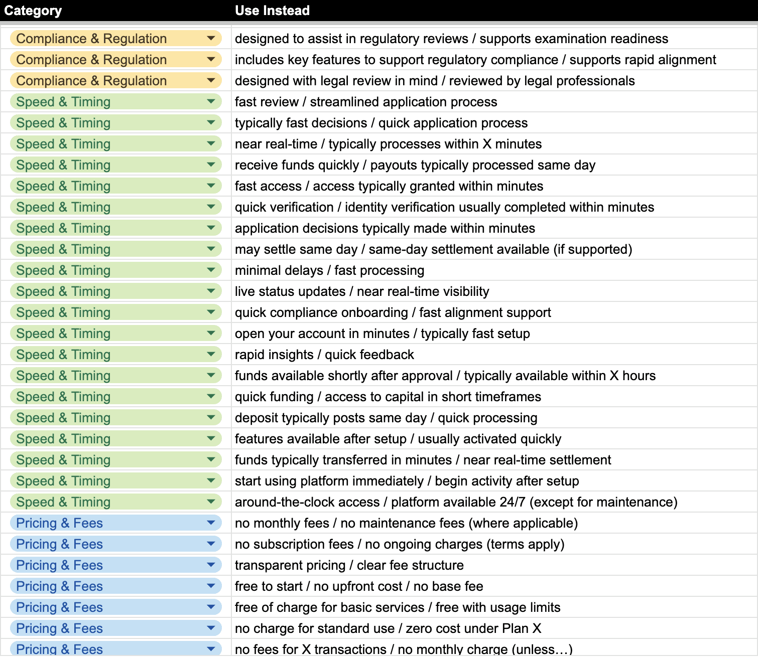
Task: Expand the Speed & Timing chip near 'around-the-clock access'
Action: [x=212, y=502]
